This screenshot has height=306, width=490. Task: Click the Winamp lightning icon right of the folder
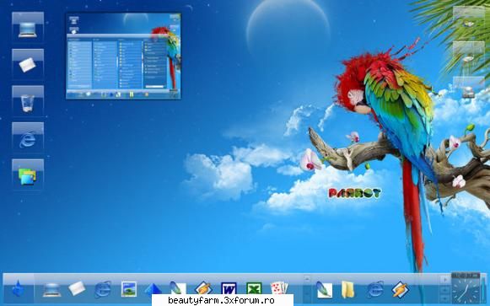pyautogui.click(x=401, y=289)
